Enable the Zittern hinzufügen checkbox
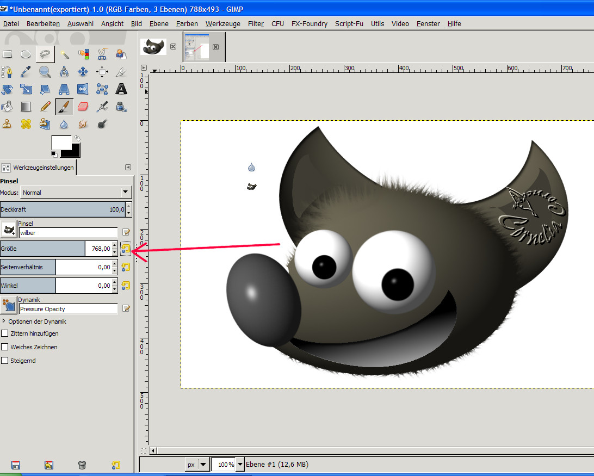The image size is (594, 476). [x=5, y=333]
